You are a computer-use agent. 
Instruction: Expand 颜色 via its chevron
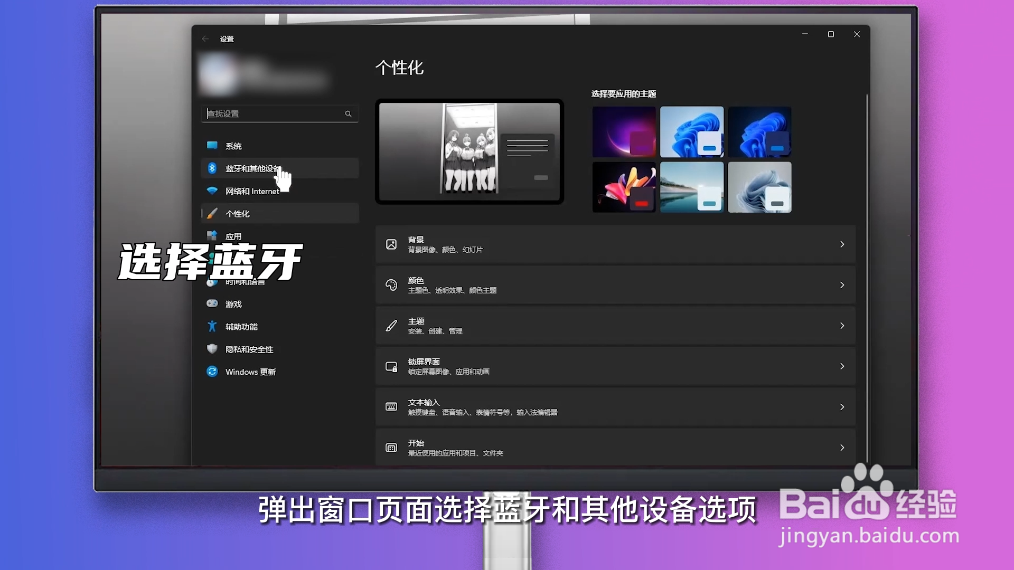(x=842, y=285)
